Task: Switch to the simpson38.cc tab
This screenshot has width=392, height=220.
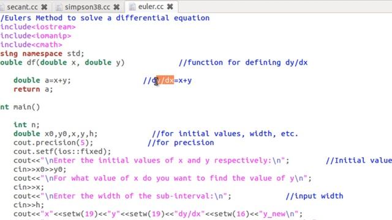Action: coord(87,7)
